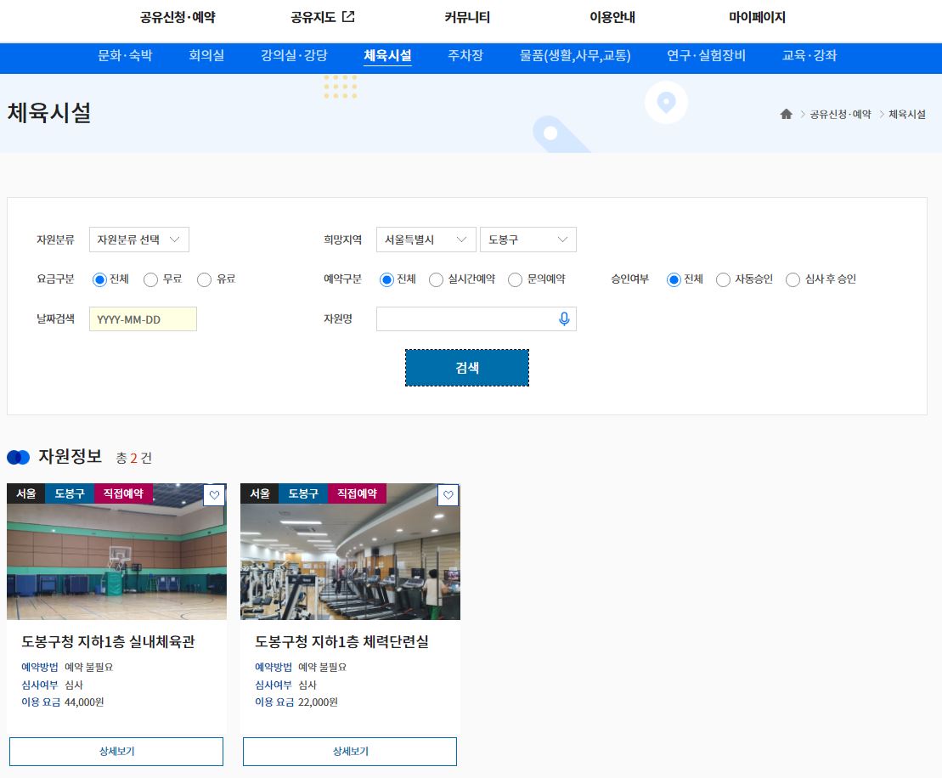Open 공유지도 main menu
Viewport: 942px width, 778px height.
(313, 18)
